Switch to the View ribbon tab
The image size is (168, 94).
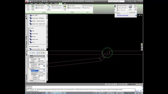coord(51,3)
